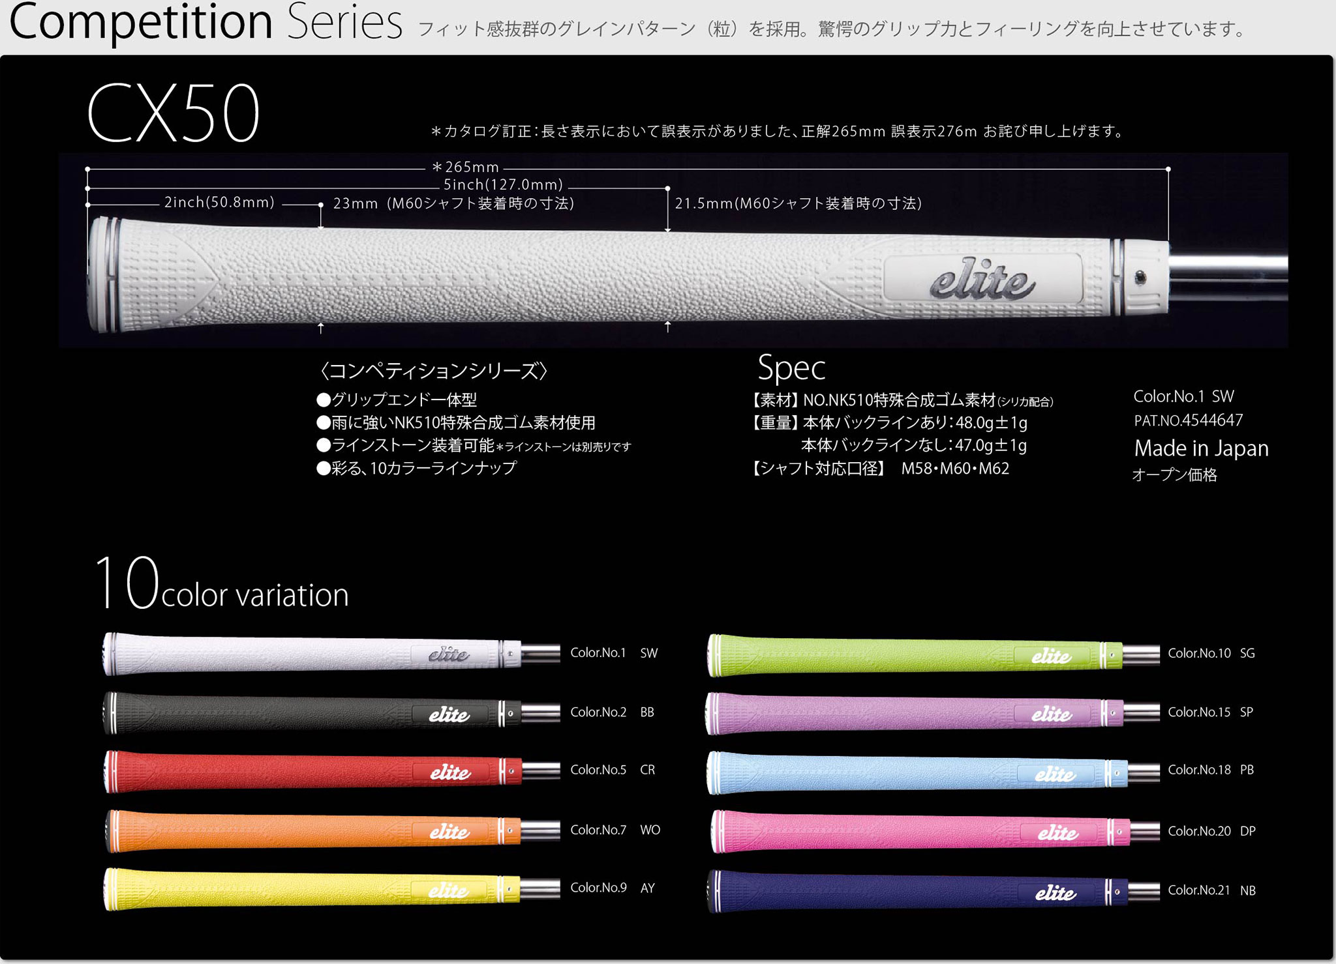Click the 'Color.No.5 CR' label

pos(613,770)
